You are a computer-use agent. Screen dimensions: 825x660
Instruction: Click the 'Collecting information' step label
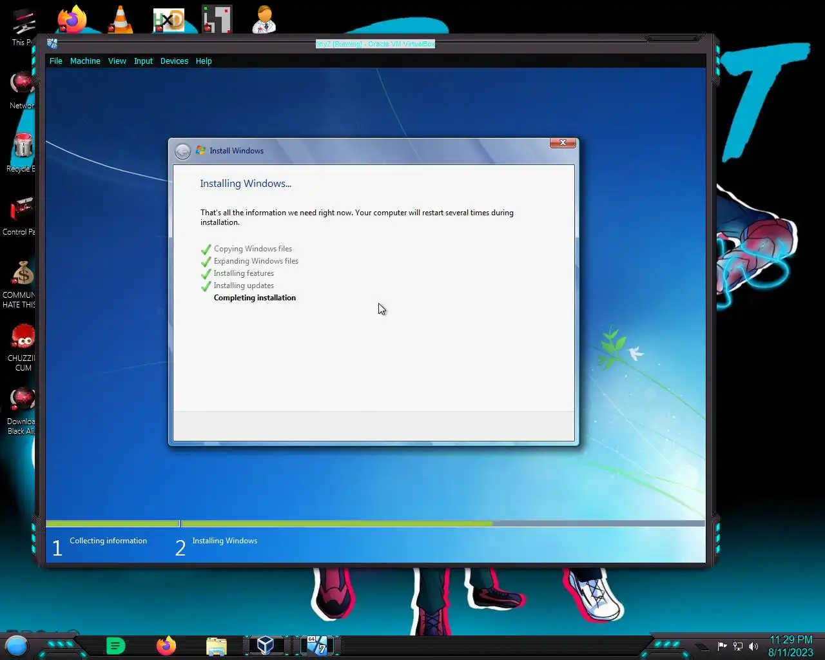coord(108,541)
